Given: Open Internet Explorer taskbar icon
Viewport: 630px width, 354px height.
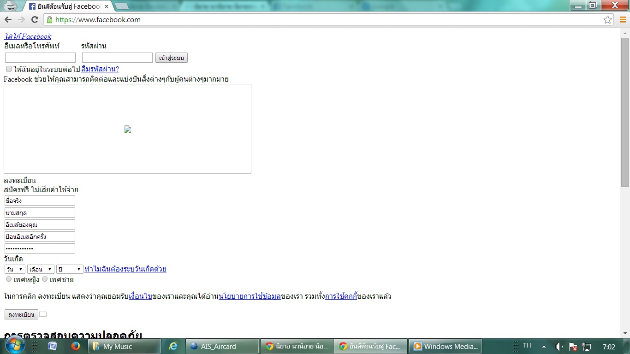Looking at the screenshot, I should 173,346.
